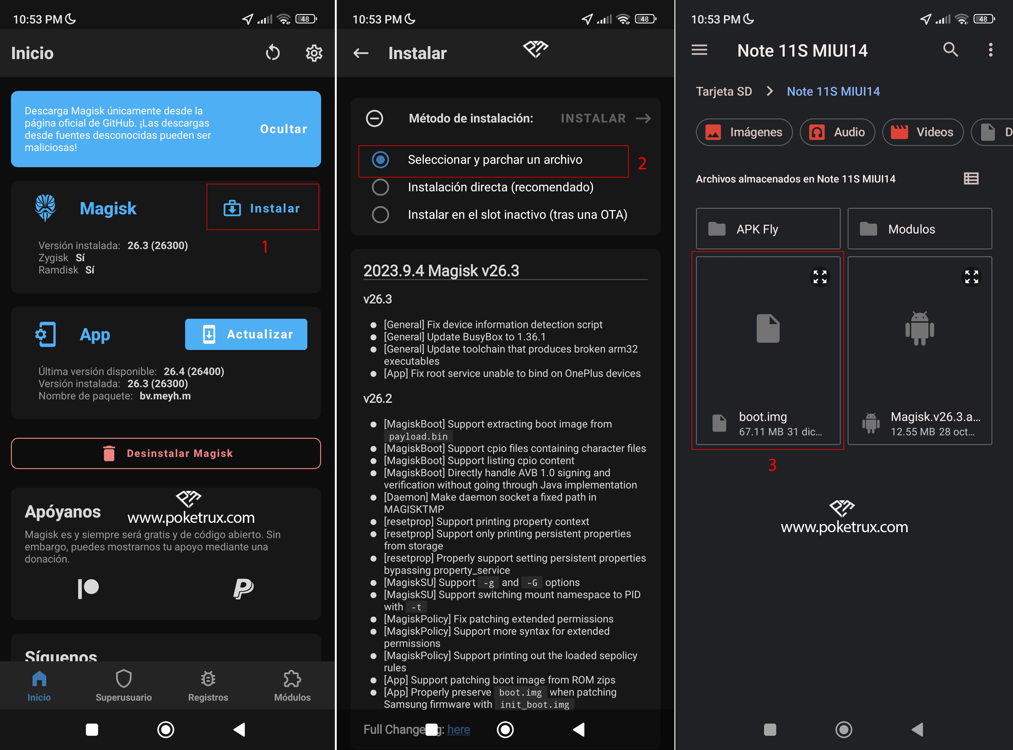Screen dimensions: 1013x750
Task: Open the Full Changelog 'here' link
Action: pyautogui.click(x=458, y=730)
